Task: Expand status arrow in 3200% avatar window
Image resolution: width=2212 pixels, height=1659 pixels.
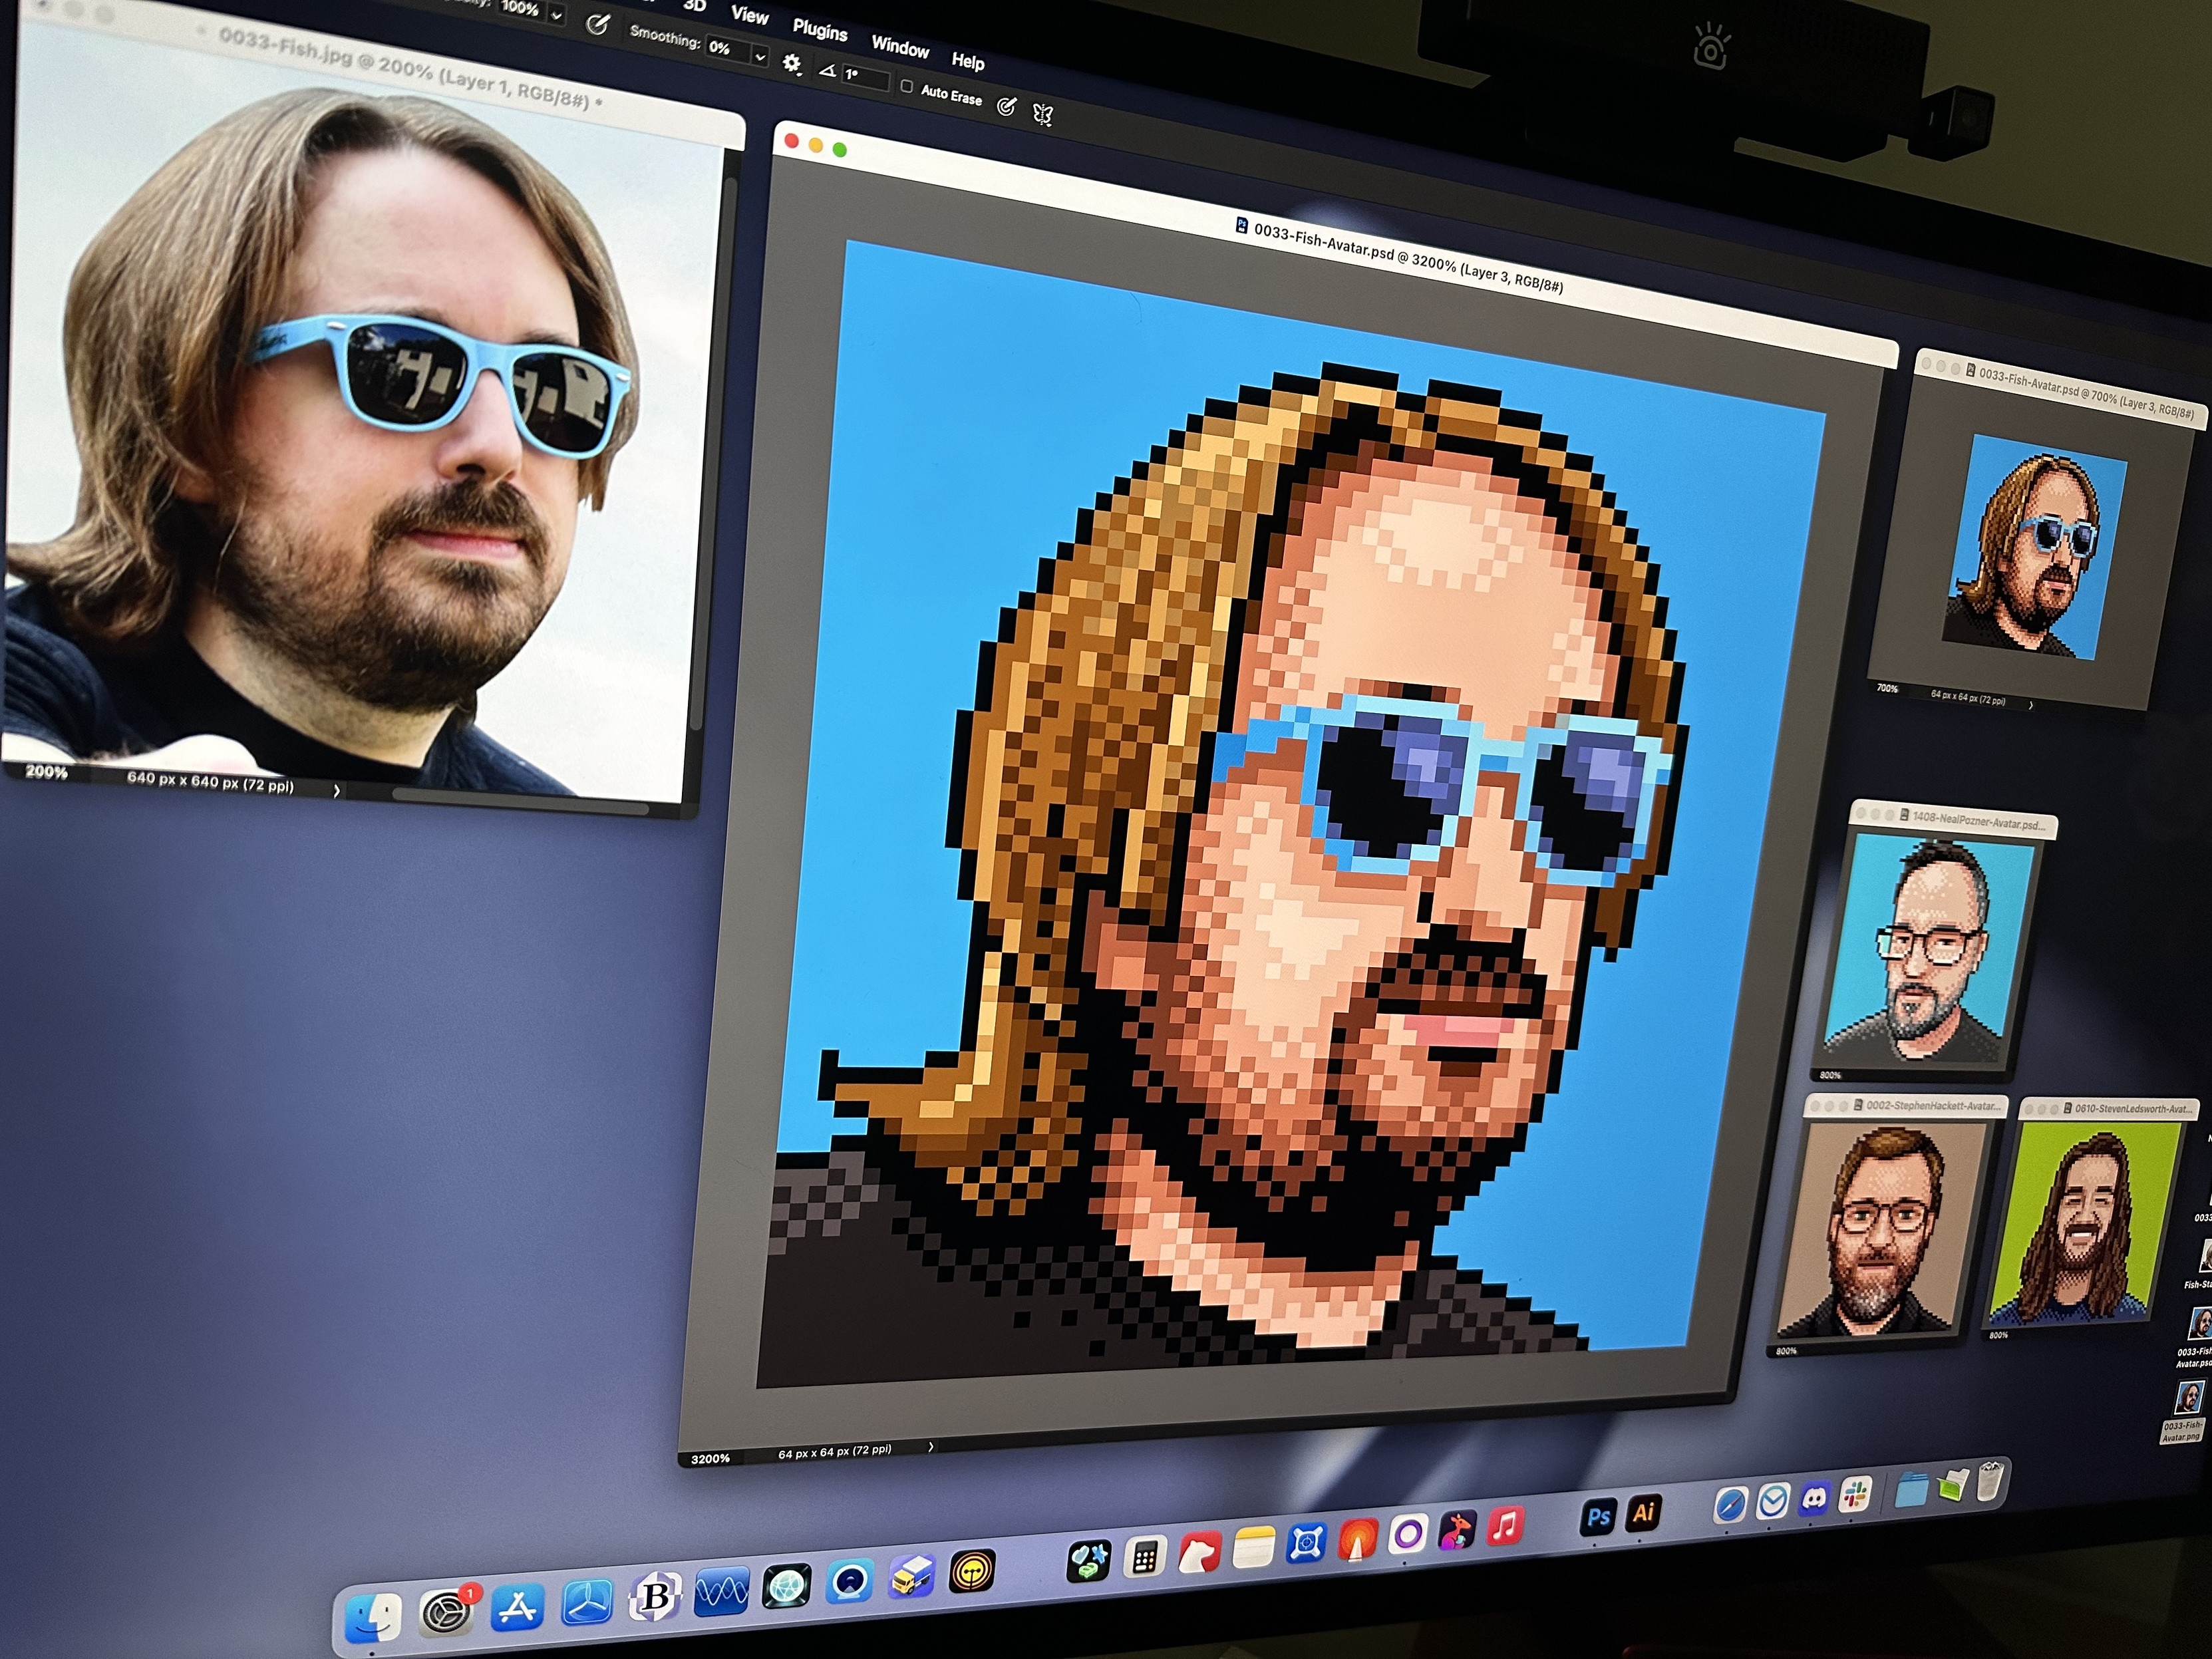Action: [930, 1446]
